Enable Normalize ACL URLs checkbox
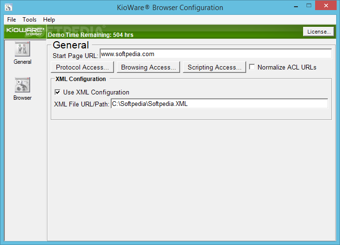 coord(252,67)
